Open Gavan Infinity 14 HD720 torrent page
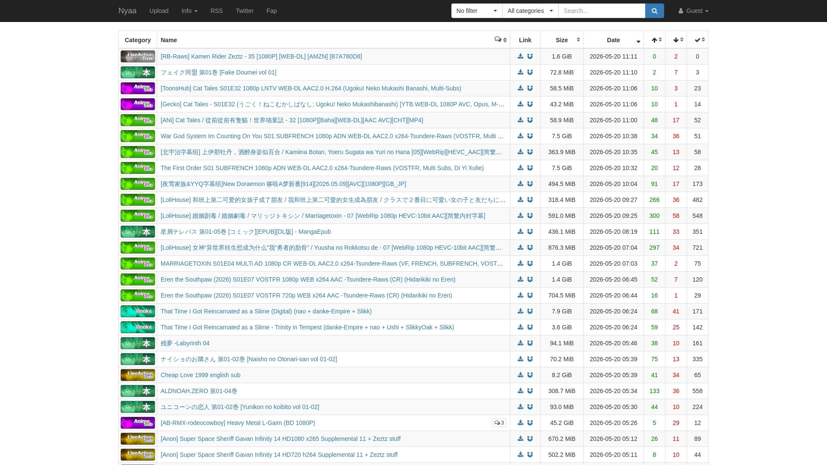The image size is (827, 465). coord(279,455)
